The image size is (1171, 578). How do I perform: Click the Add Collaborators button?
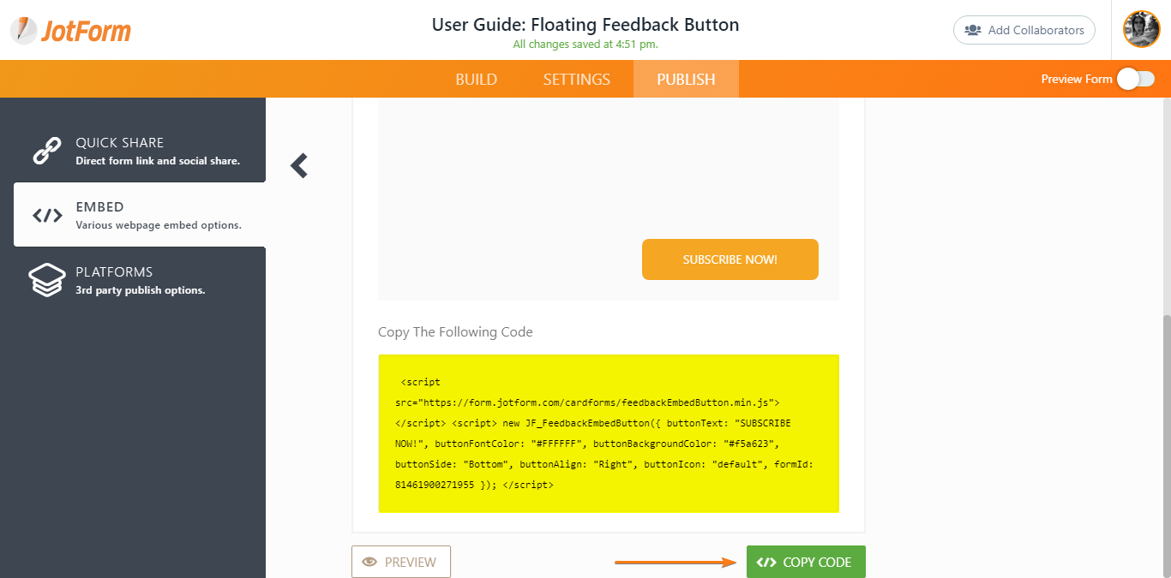tap(1024, 30)
